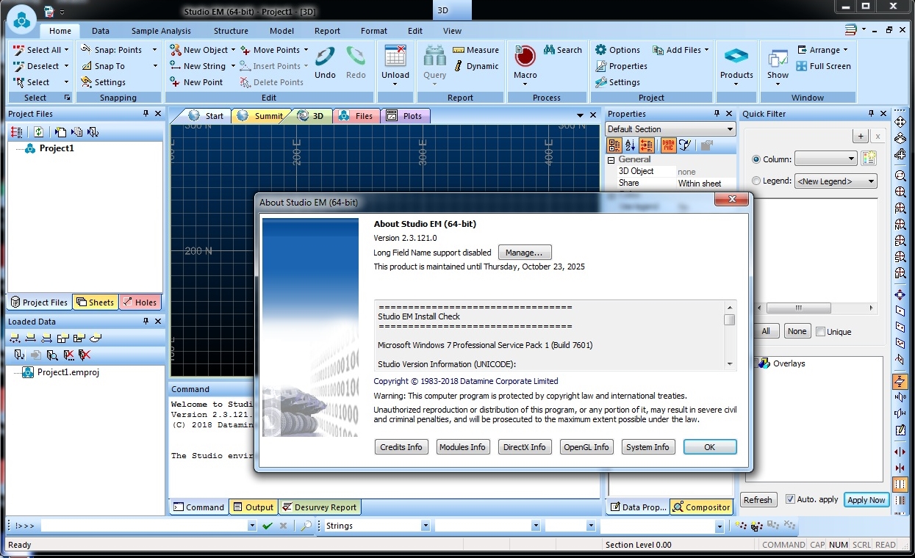This screenshot has width=915, height=558.
Task: Click the Apply Now button
Action: click(866, 499)
